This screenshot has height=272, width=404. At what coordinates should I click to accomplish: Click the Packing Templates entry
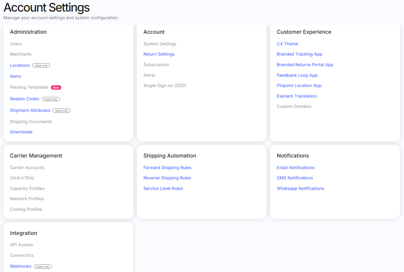(x=29, y=87)
